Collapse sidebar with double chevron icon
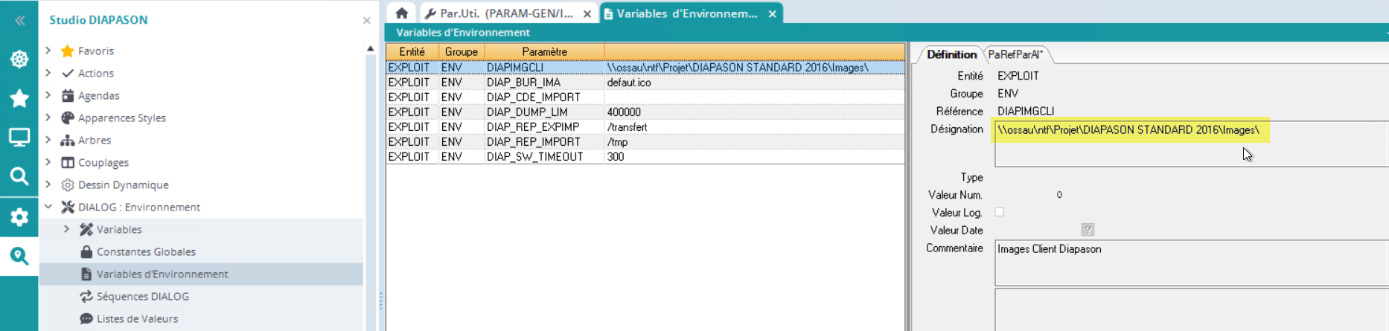 pos(19,20)
